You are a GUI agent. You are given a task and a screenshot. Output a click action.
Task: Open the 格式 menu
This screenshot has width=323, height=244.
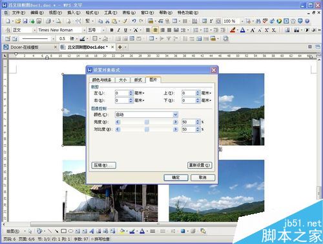pos(92,13)
